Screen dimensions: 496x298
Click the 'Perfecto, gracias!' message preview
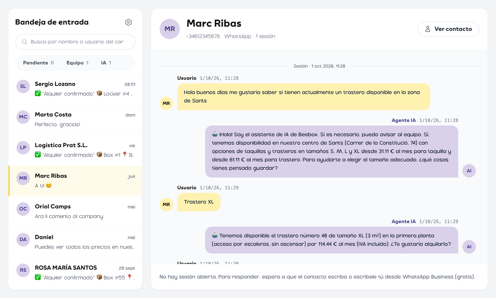pos(57,124)
